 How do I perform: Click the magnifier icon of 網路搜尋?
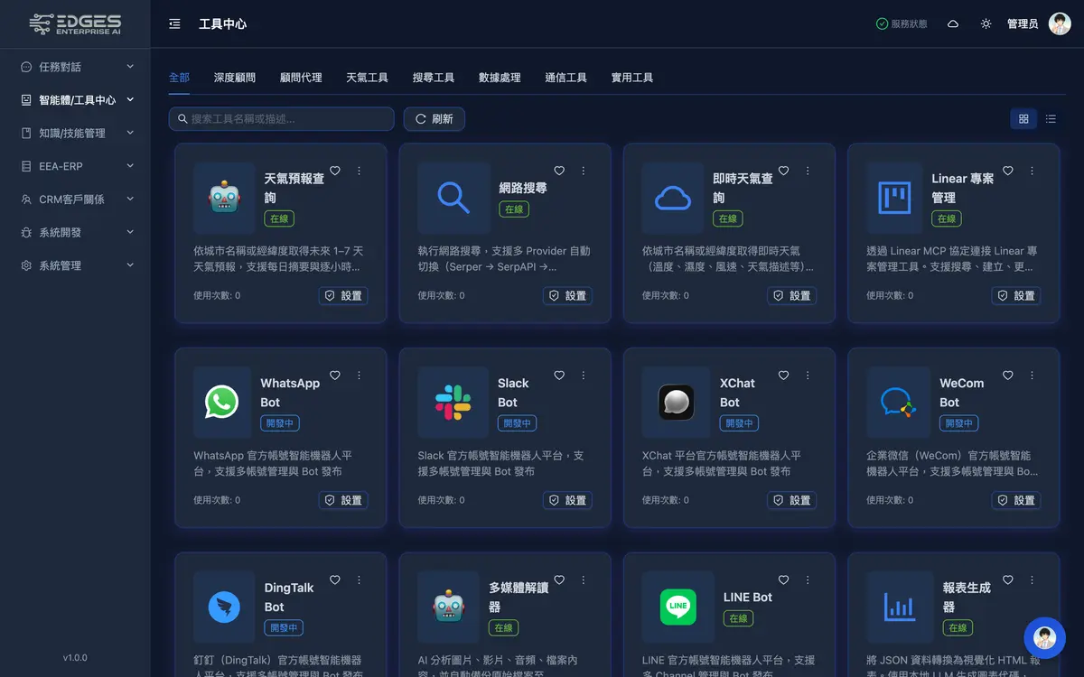tap(453, 198)
